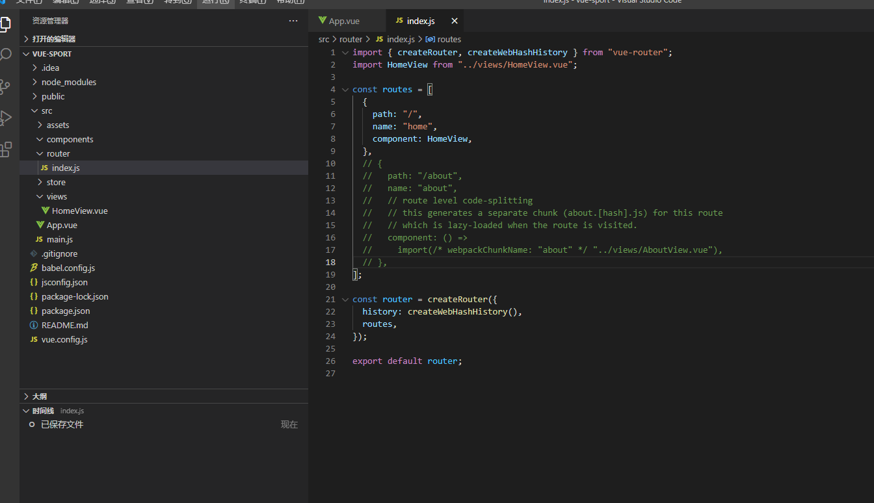Open index.js in the router folder

pos(164,168)
